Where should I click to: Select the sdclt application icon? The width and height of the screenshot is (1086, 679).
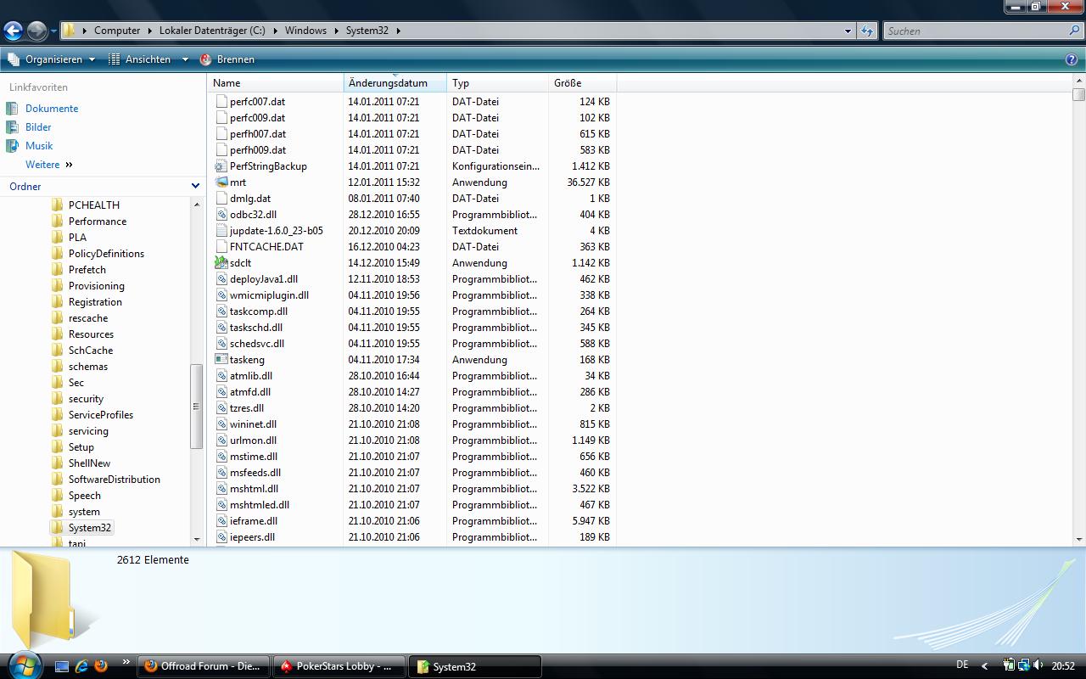[221, 263]
